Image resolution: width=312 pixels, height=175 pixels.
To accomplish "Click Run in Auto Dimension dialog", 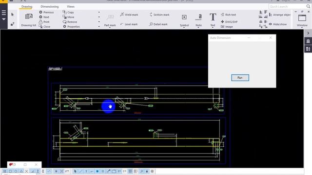I will point(240,78).
